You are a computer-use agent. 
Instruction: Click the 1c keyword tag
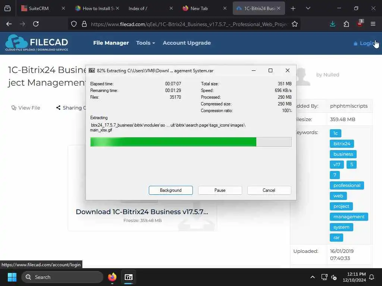click(335, 133)
